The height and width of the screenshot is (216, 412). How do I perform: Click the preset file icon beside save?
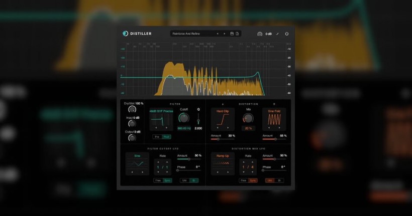[x=237, y=34]
